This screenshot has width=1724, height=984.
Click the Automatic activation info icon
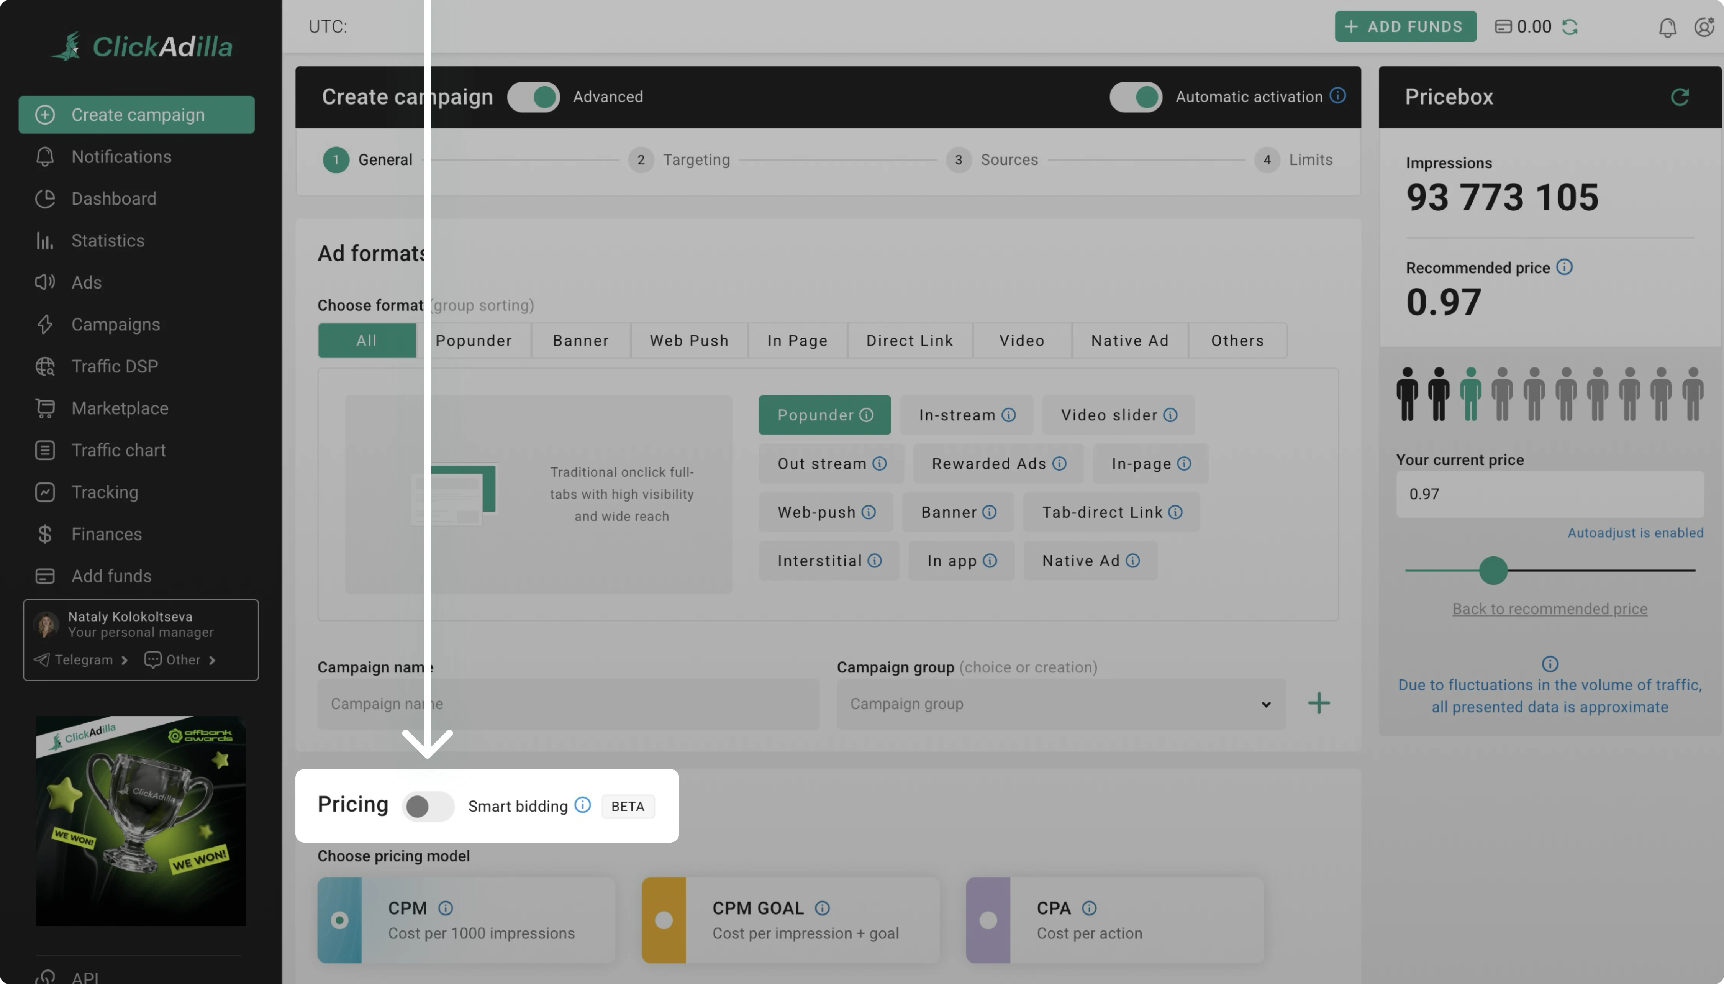[1337, 95]
